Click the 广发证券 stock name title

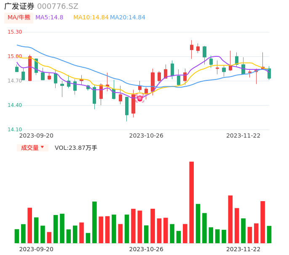(19, 6)
